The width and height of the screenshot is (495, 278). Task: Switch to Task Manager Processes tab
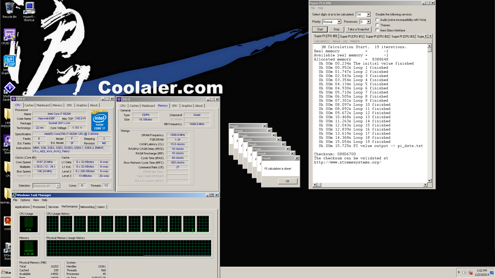39,207
